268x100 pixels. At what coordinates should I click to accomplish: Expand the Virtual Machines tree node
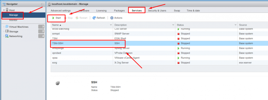[x=4, y=27]
